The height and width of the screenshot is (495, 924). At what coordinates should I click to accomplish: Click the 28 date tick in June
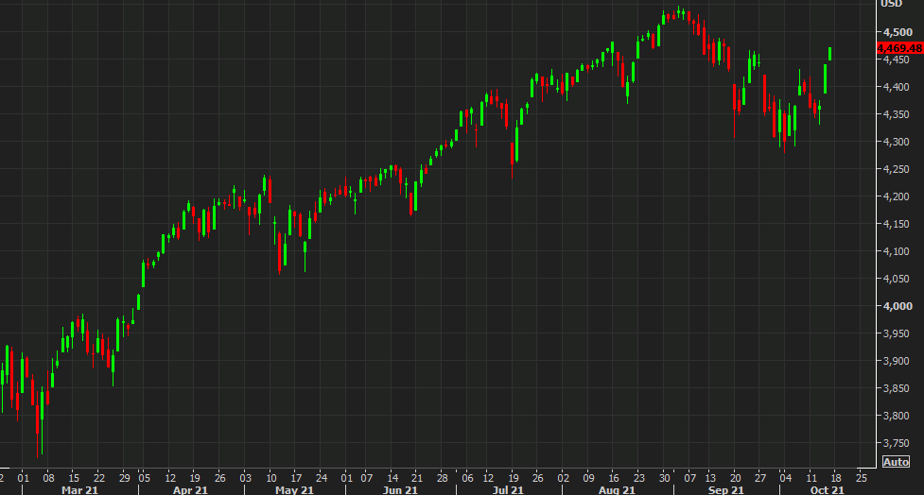tap(443, 477)
